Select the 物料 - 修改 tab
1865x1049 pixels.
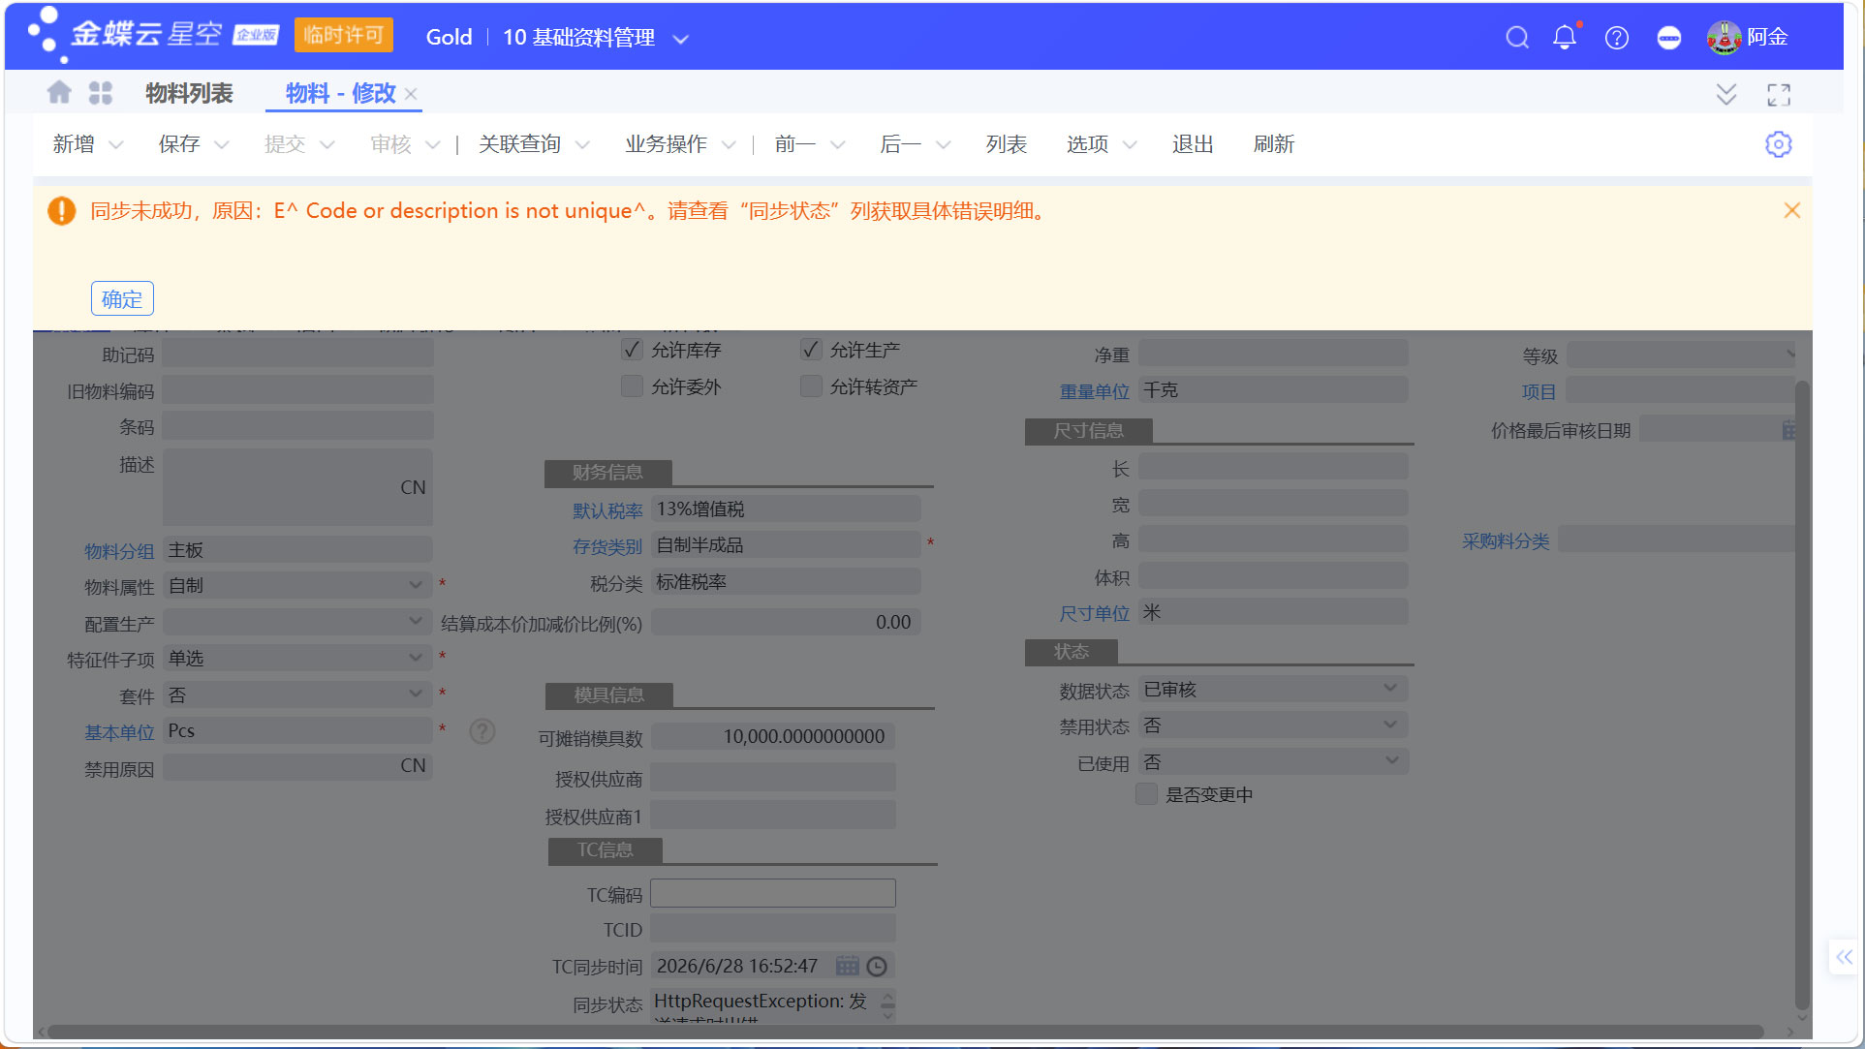340,93
